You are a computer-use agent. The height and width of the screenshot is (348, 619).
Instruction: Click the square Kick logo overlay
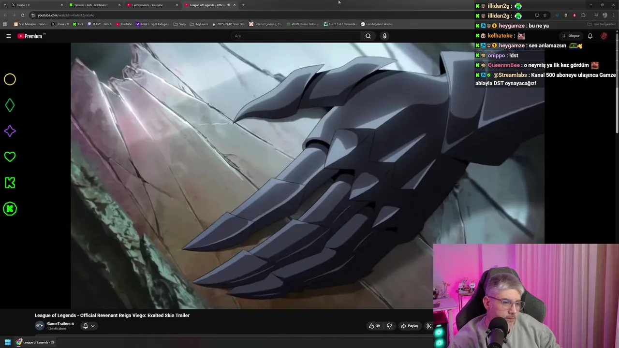pyautogui.click(x=10, y=183)
